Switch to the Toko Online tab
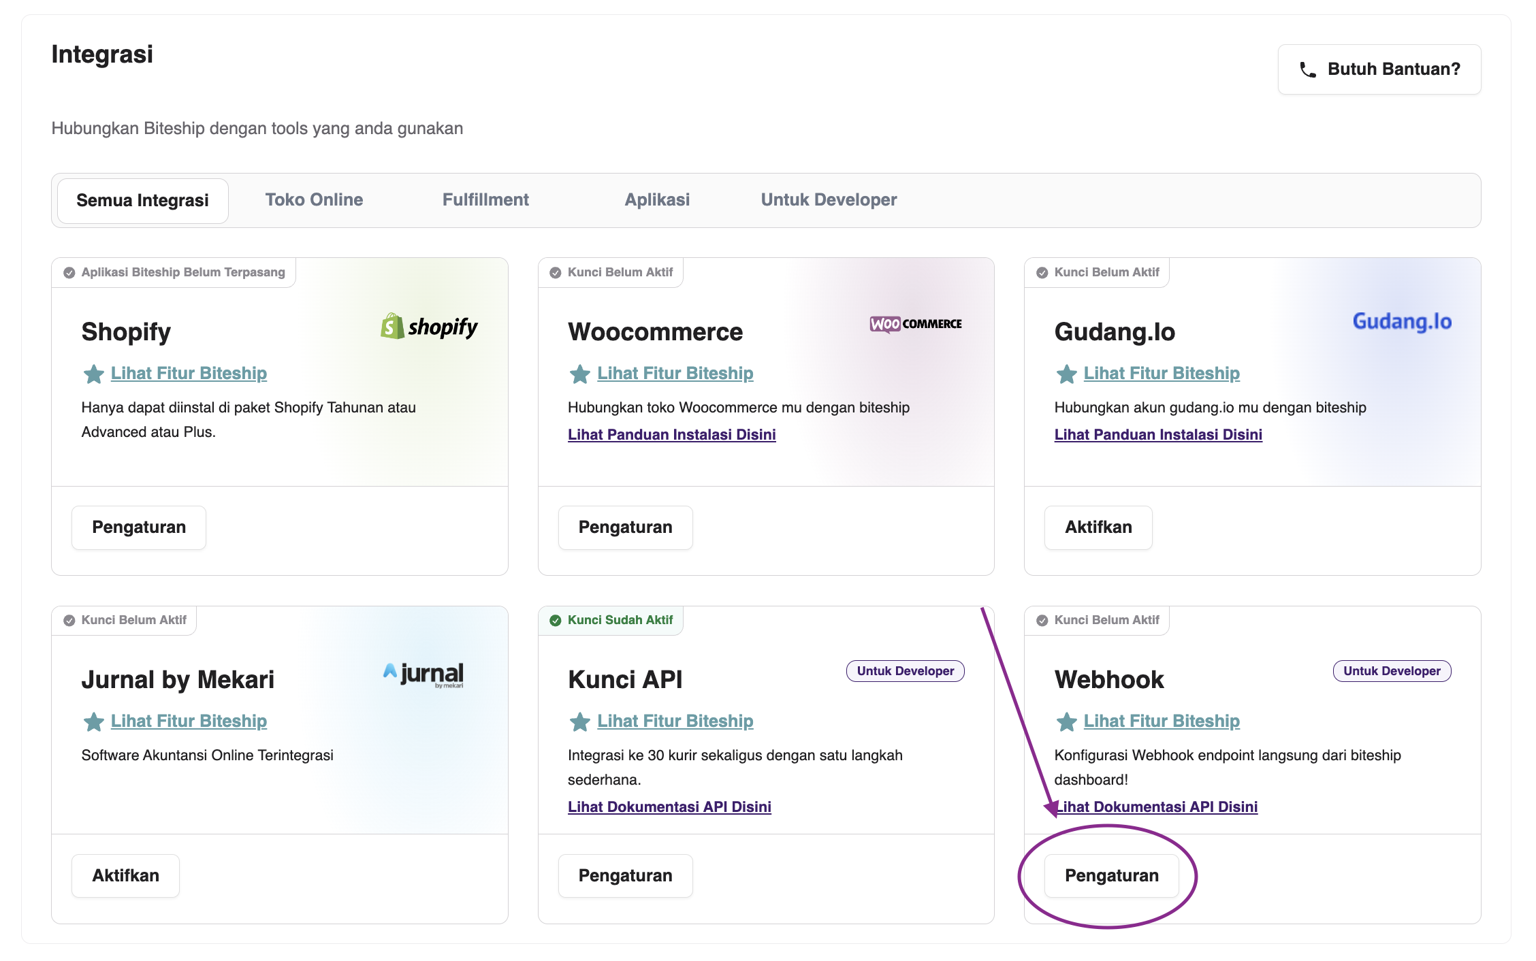The image size is (1536, 961). pyautogui.click(x=314, y=199)
